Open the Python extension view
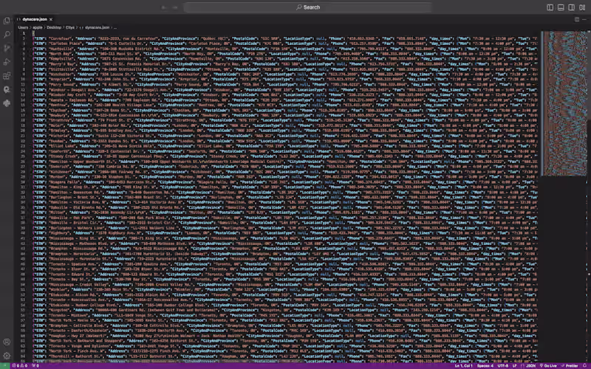This screenshot has width=591, height=369. point(7,103)
